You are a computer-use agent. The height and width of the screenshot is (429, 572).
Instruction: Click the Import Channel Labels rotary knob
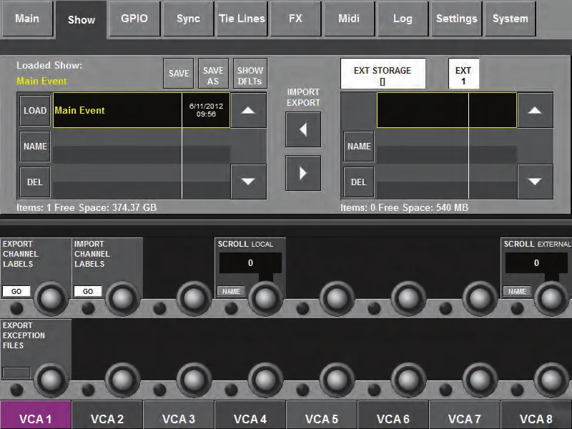(122, 298)
